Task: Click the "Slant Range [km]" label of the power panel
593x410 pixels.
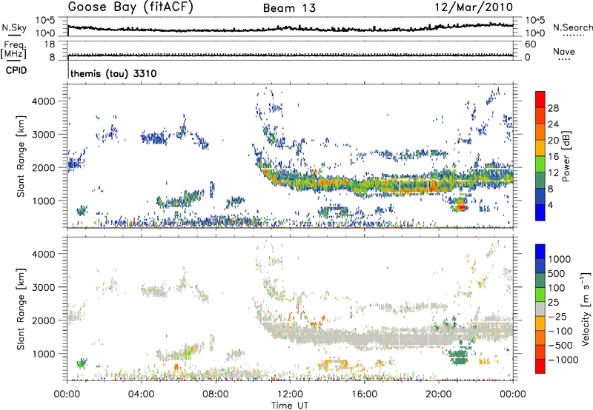Action: (x=21, y=156)
